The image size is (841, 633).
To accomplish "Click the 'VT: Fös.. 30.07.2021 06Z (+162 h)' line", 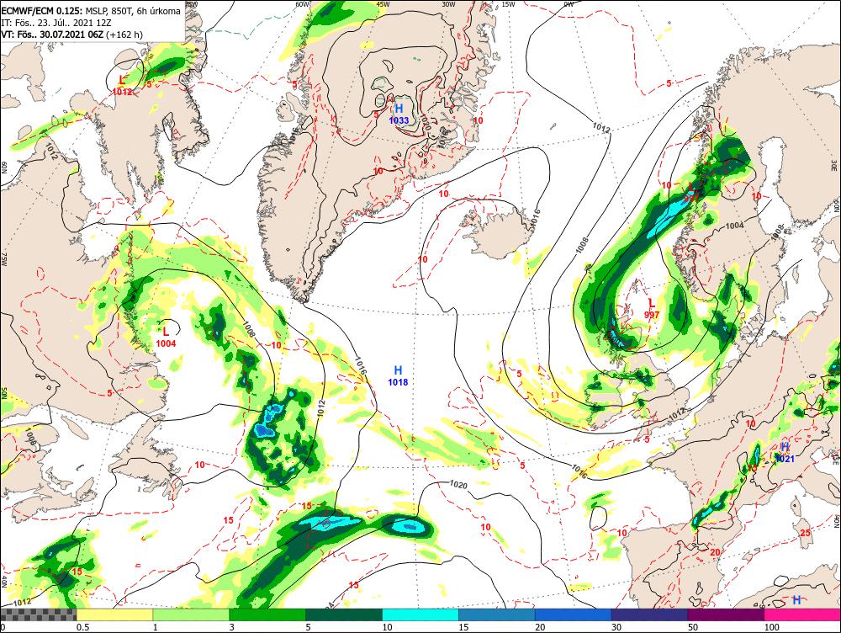I will tap(71, 35).
